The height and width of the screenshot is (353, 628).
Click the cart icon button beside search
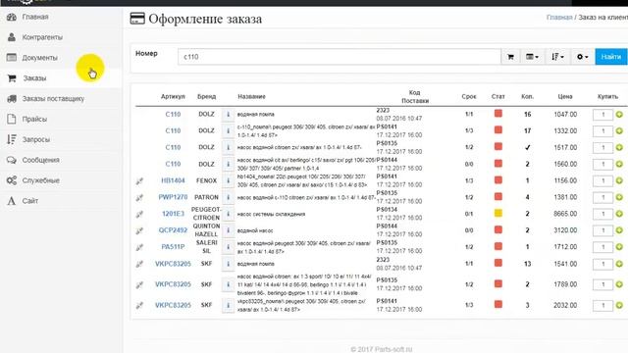[x=510, y=57]
